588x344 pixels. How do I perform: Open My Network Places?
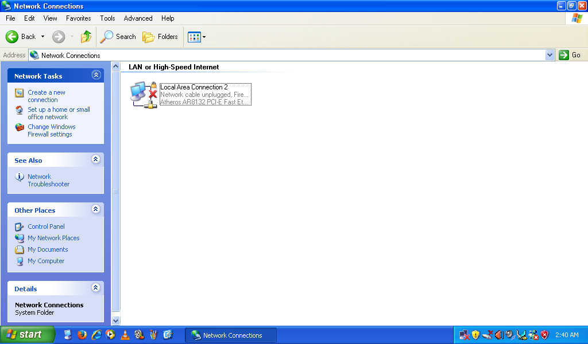click(x=53, y=238)
